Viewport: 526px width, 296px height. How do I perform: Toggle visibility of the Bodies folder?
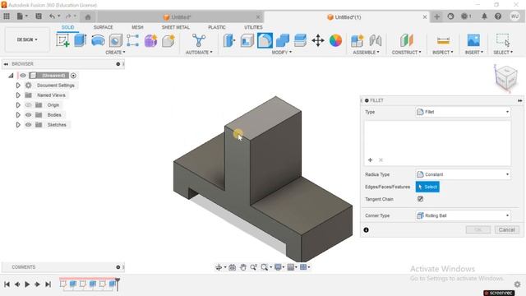pyautogui.click(x=28, y=115)
